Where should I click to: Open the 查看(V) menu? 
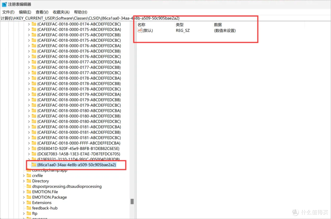tap(42, 12)
